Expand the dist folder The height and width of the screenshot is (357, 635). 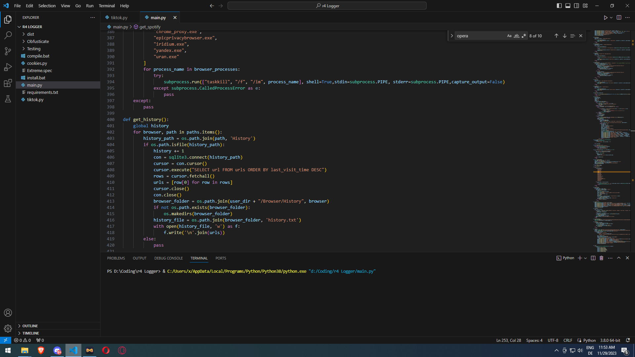click(30, 34)
